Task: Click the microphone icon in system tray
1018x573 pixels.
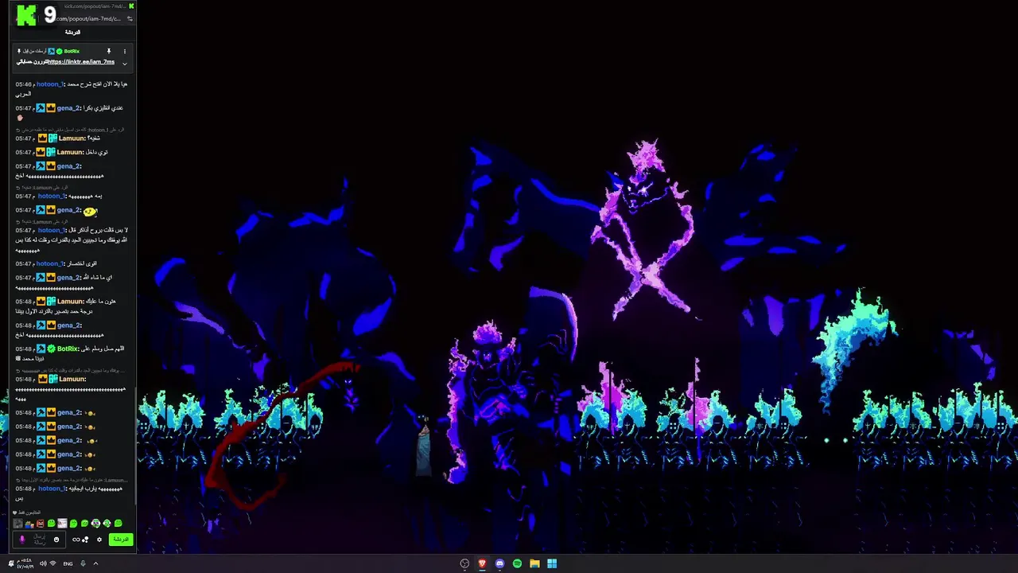Action: click(x=83, y=563)
